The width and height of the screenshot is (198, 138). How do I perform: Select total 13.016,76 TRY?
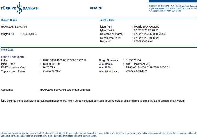[52, 71]
